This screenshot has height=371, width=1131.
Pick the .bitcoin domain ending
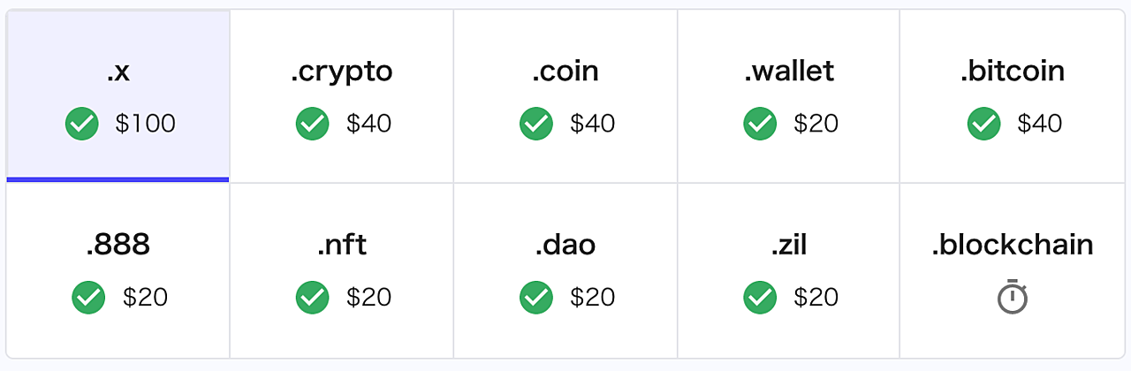[1013, 95]
